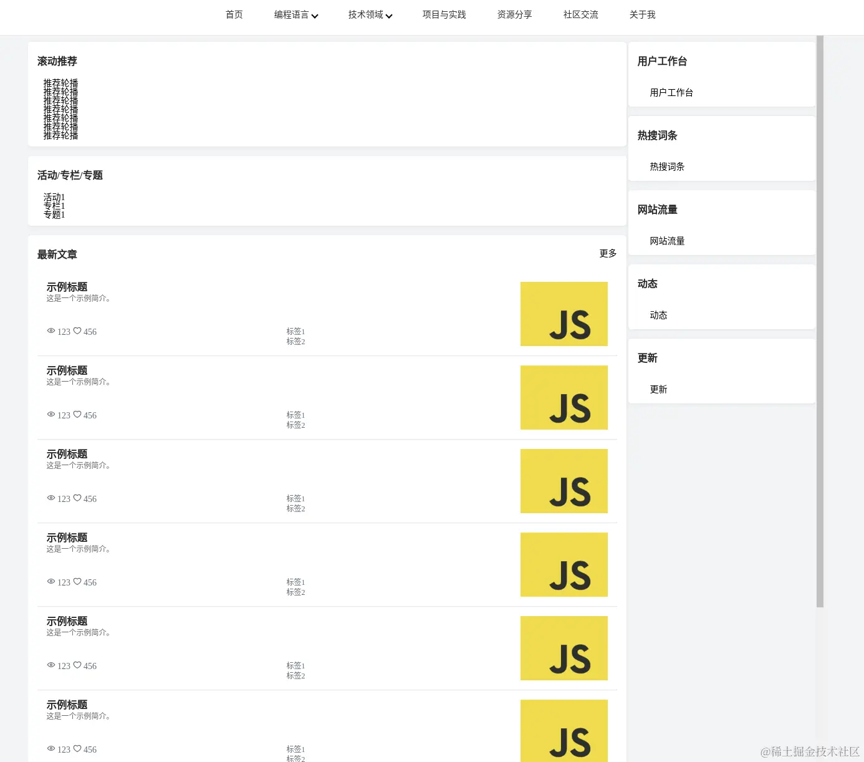Click 活动1 in the 活动/专栏/专题 panel
The image size is (864, 762).
click(54, 197)
